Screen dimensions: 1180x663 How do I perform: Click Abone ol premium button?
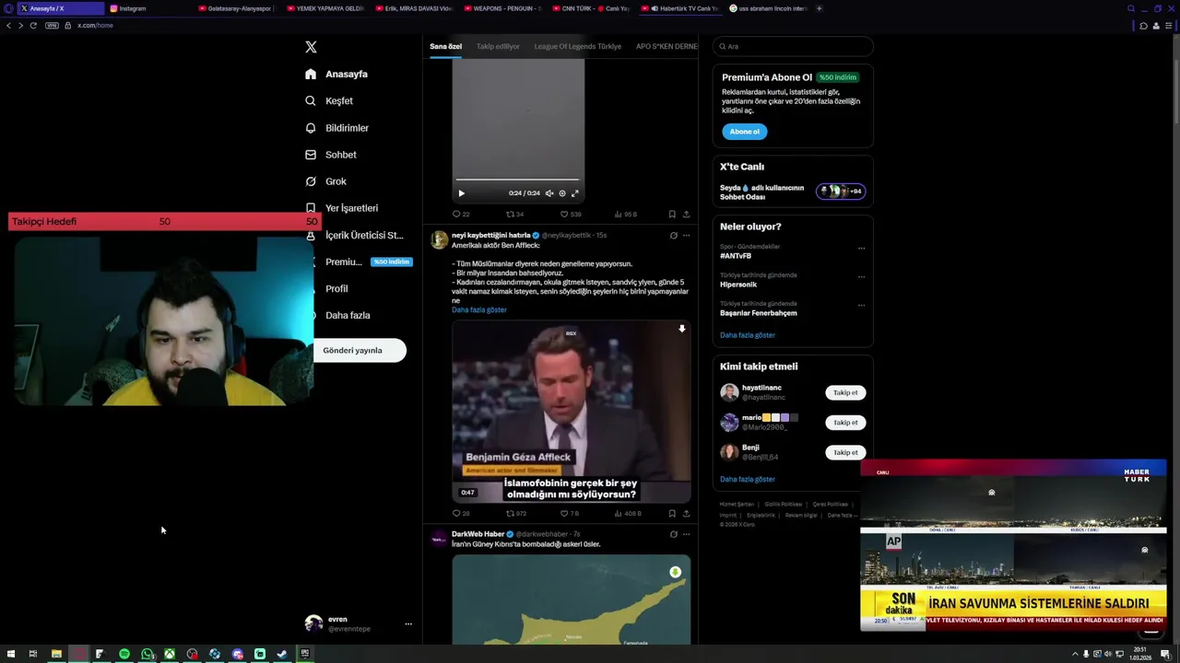coord(744,132)
